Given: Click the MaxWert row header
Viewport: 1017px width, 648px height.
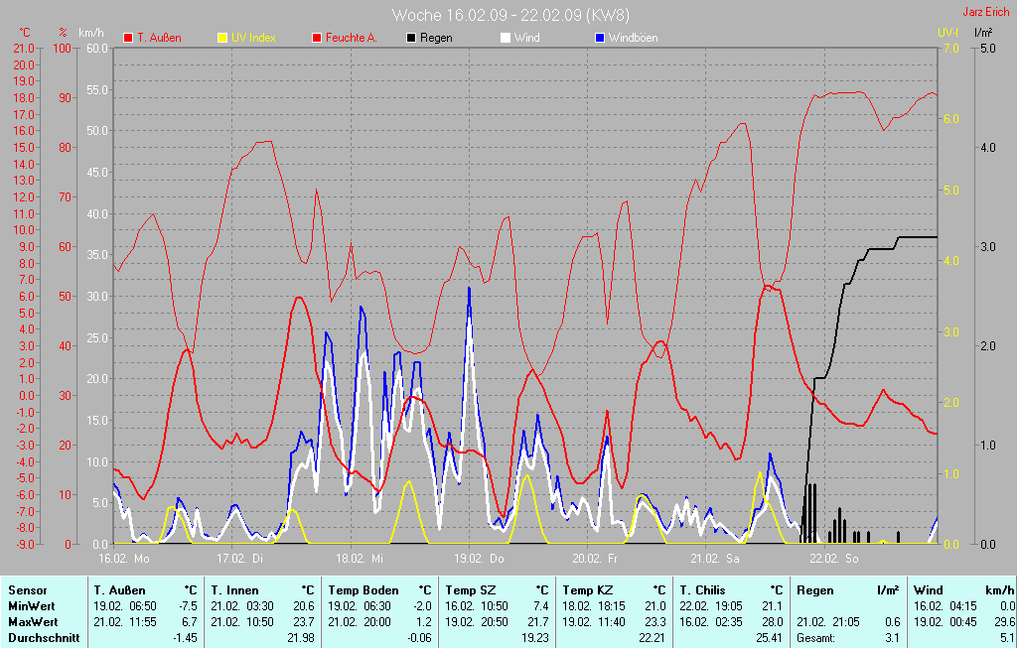Looking at the screenshot, I should click(33, 622).
